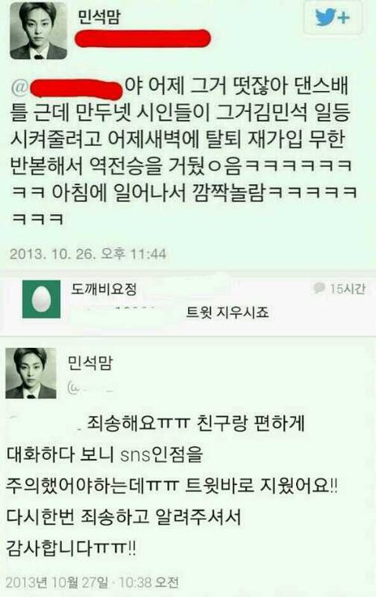Click the top tweet body about 댄스배틀

click(x=183, y=152)
